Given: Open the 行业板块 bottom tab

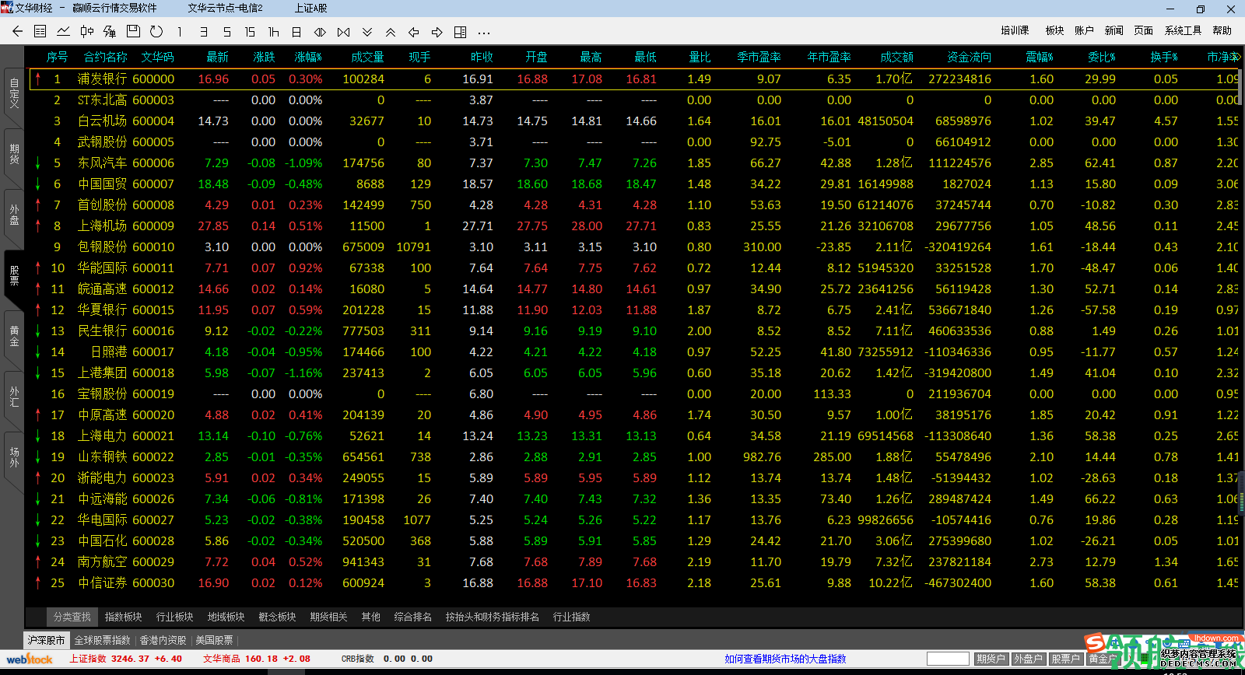Looking at the screenshot, I should coord(175,617).
